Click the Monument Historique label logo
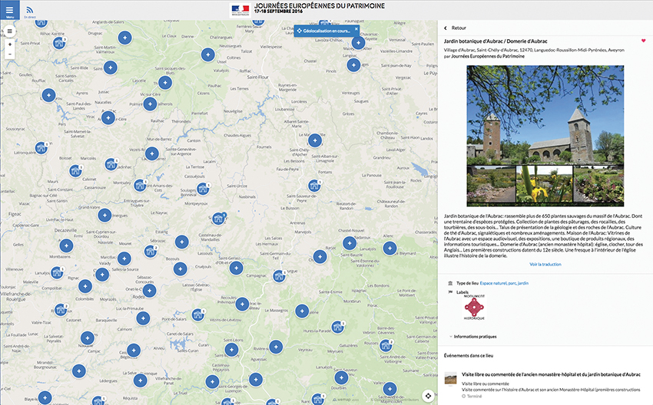This screenshot has height=405, width=653. [474, 308]
